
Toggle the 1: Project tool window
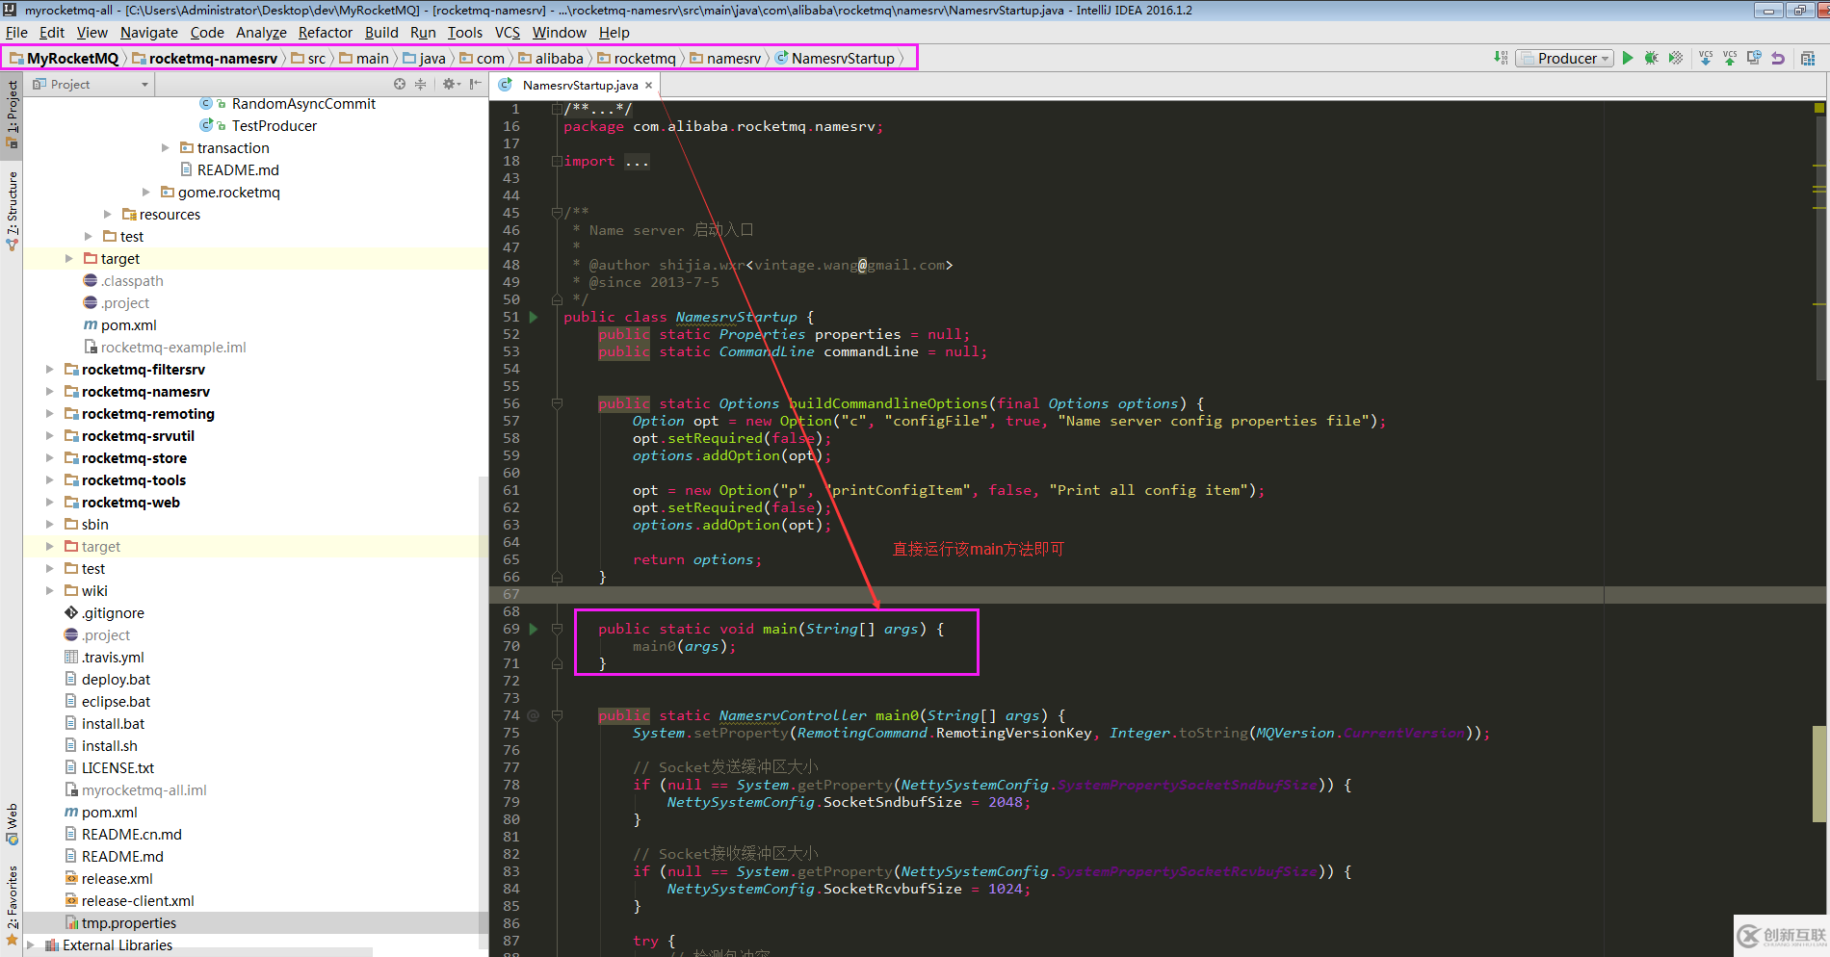[x=12, y=111]
